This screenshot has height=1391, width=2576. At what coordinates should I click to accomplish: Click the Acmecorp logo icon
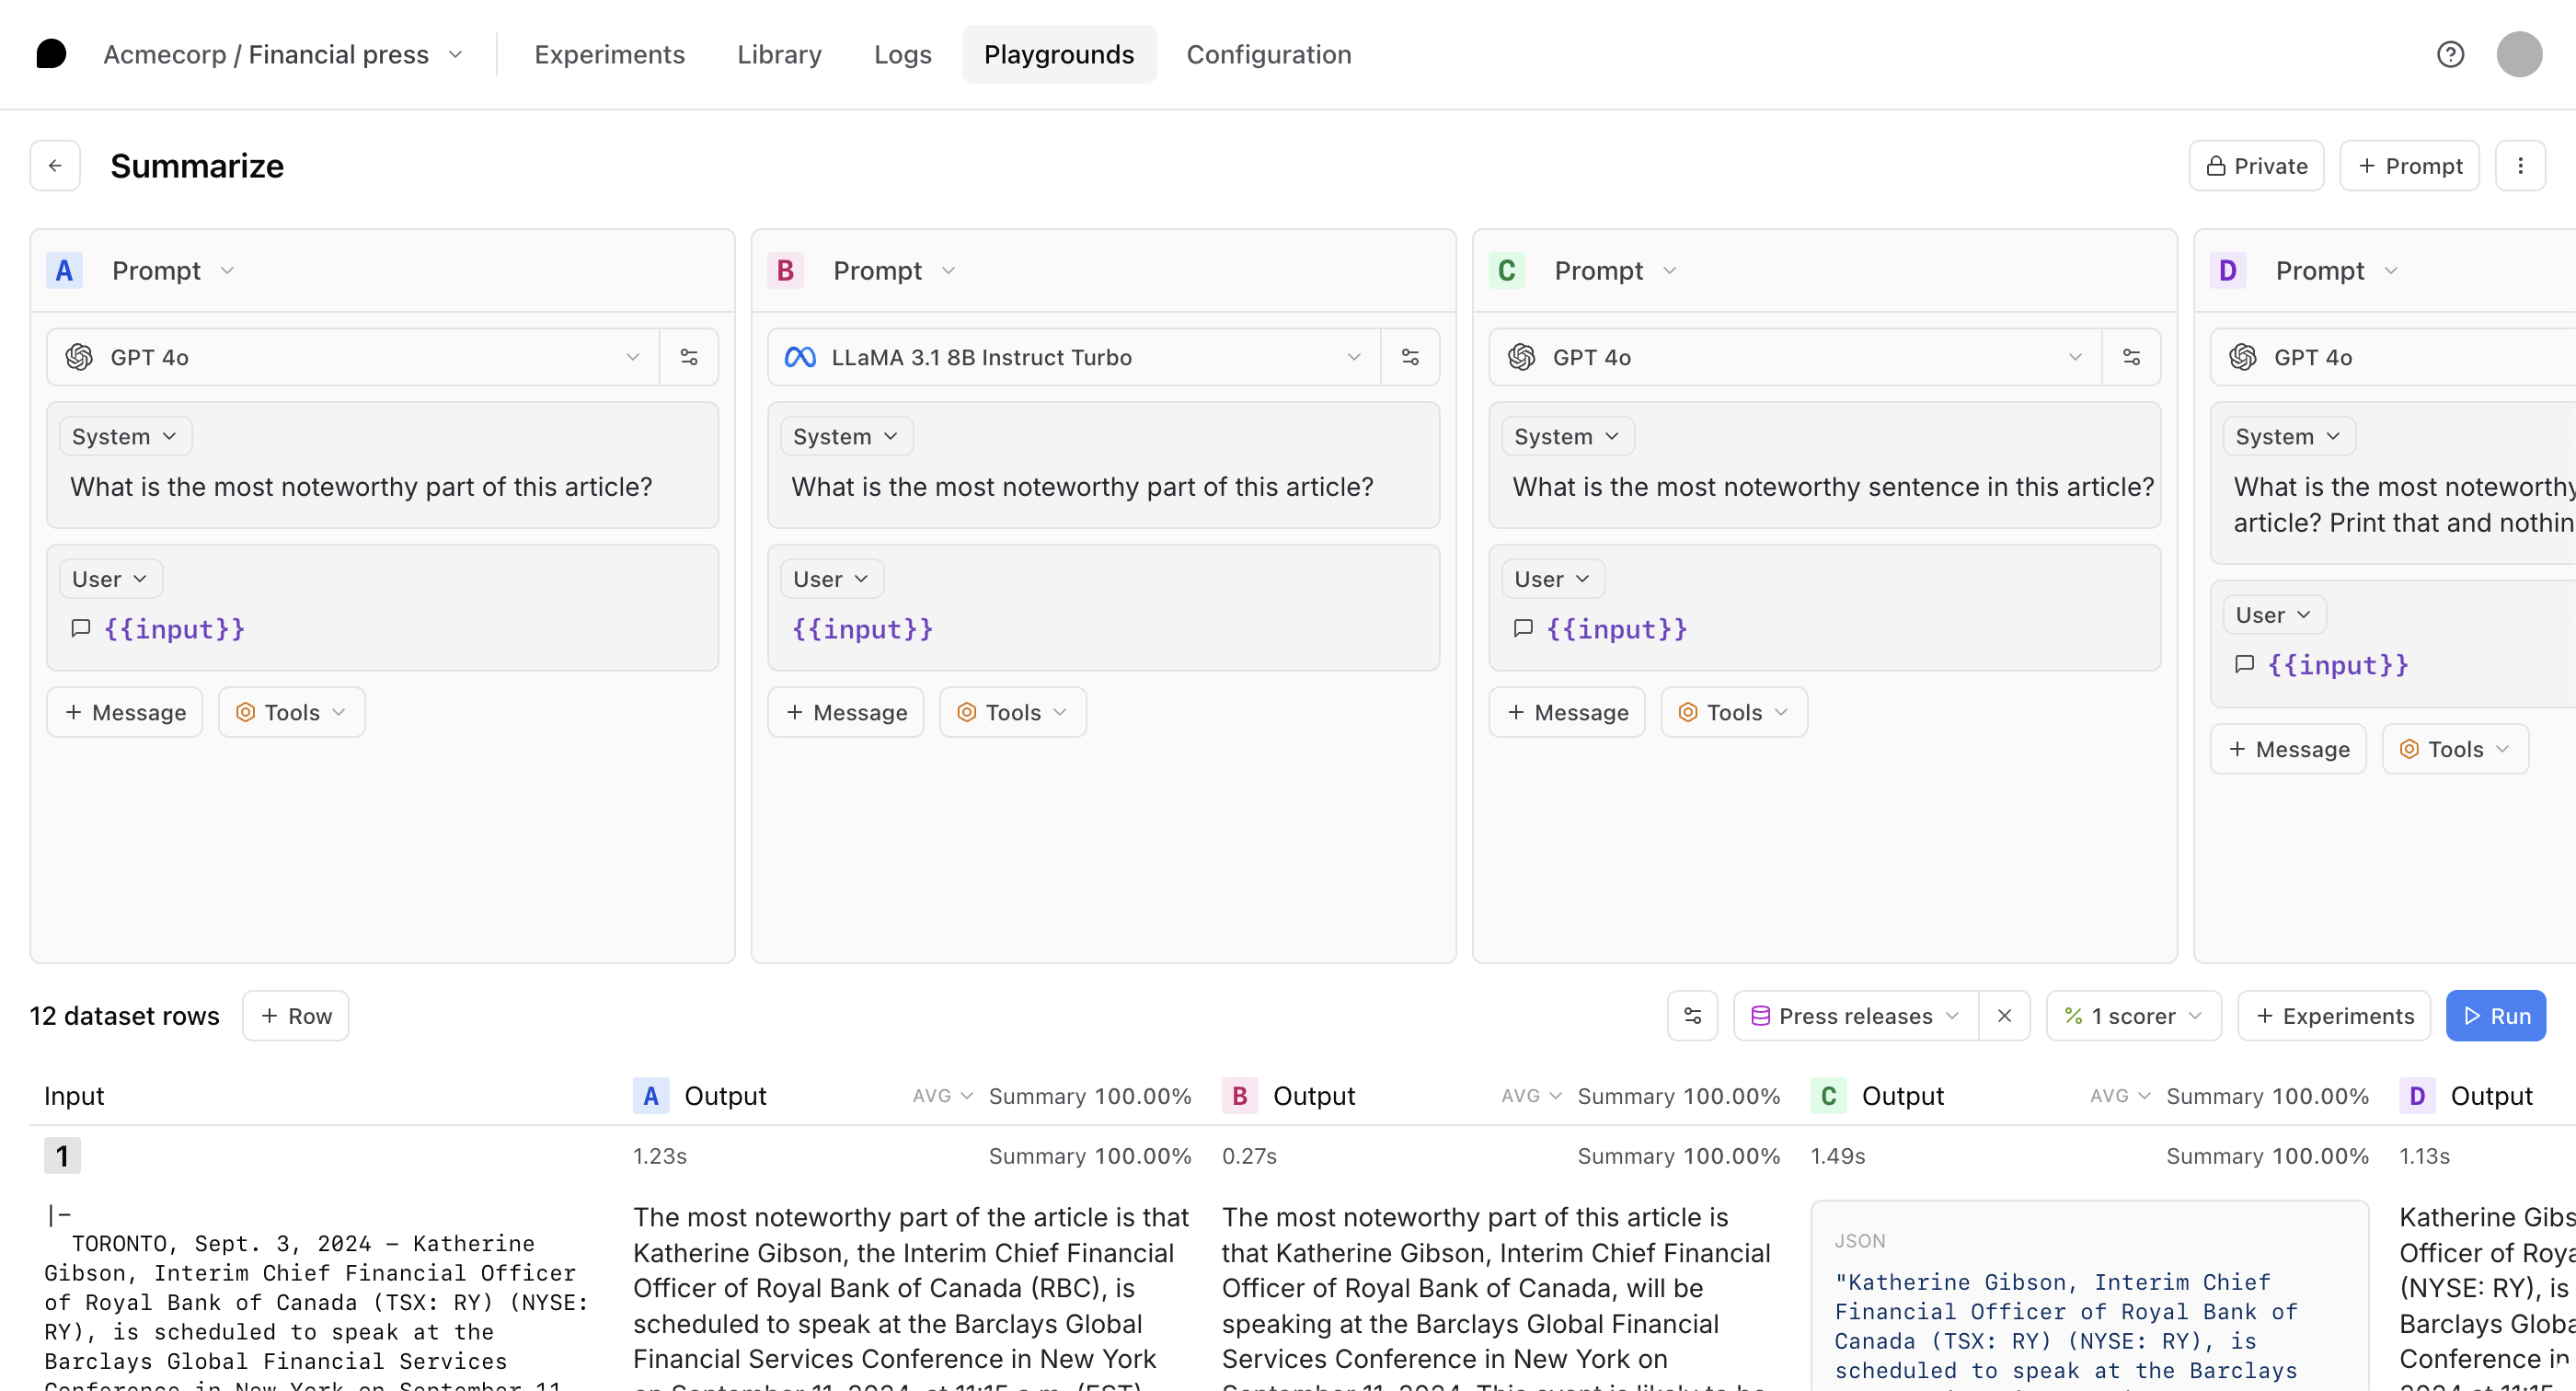51,54
